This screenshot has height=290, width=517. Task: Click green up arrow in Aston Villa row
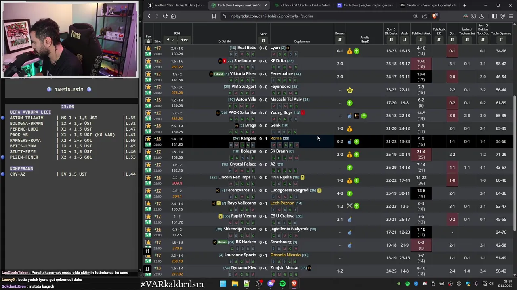350,103
